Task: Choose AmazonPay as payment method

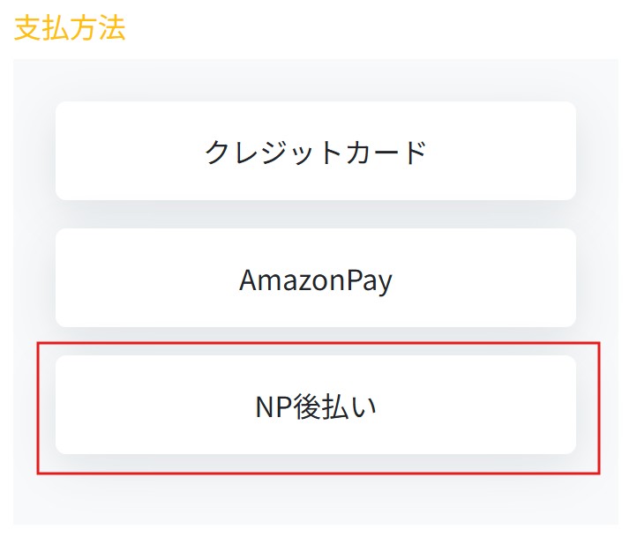Action: click(315, 280)
